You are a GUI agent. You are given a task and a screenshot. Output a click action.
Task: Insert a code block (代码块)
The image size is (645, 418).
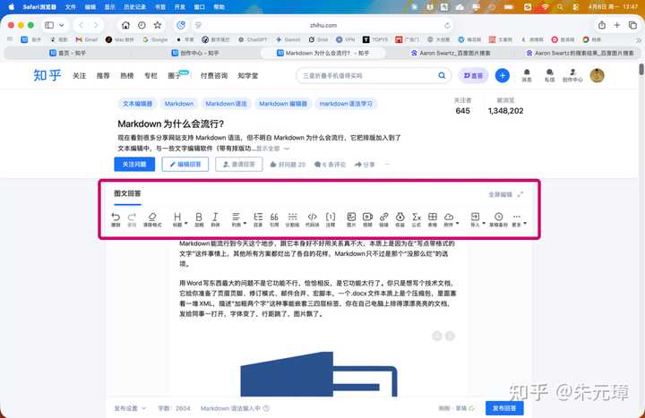click(312, 218)
